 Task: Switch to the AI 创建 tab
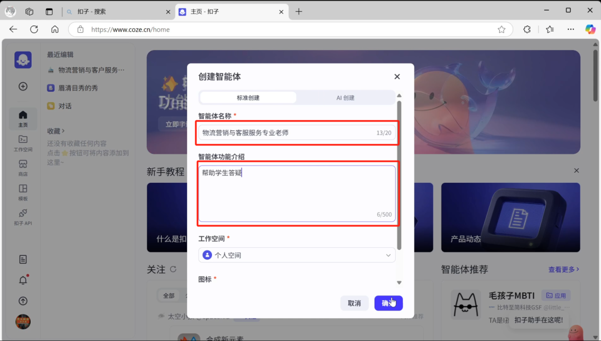pyautogui.click(x=346, y=97)
